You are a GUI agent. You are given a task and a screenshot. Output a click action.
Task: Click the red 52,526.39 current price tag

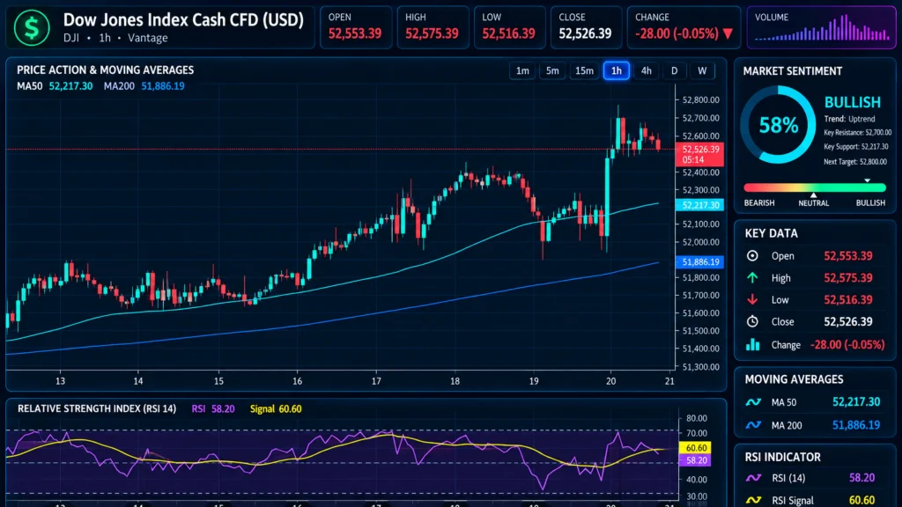click(x=699, y=154)
